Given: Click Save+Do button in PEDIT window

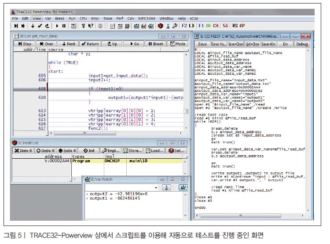Looking at the screenshot, I should [x=268, y=44].
